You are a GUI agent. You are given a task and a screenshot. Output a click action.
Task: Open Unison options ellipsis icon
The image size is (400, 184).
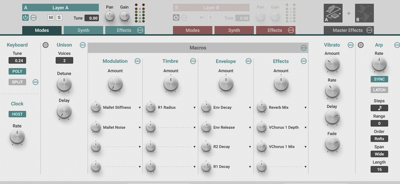[83, 45]
